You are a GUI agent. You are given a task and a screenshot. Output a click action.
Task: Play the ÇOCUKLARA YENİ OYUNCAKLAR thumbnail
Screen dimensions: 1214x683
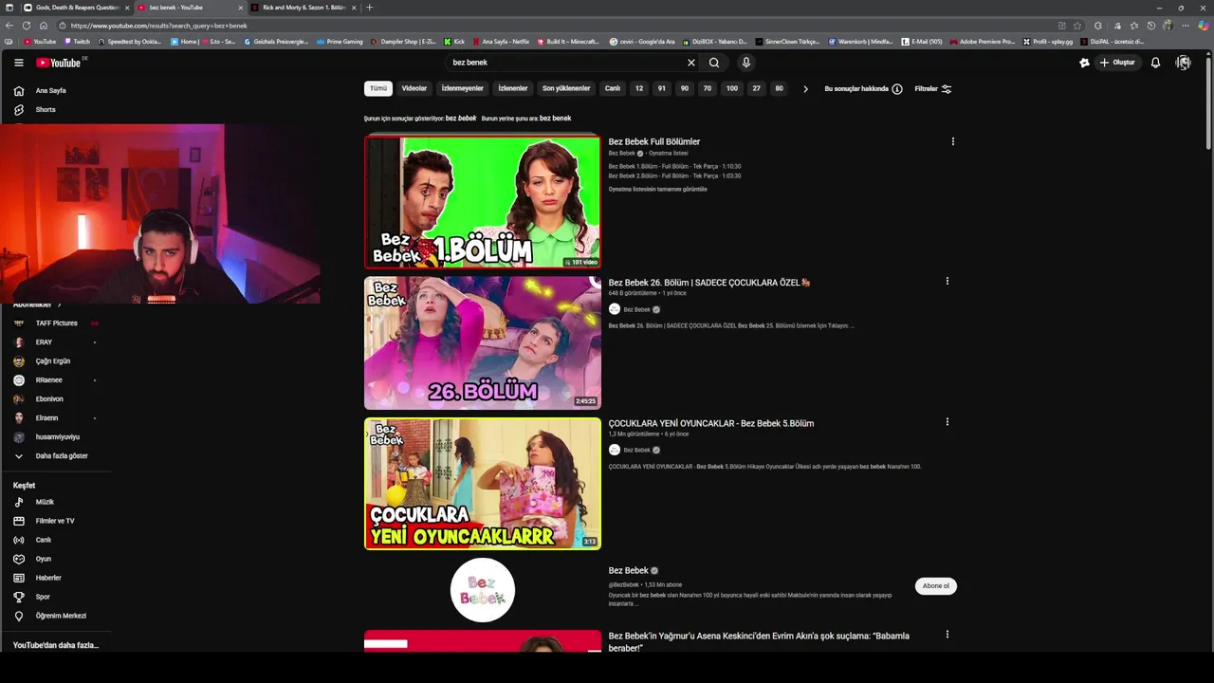tap(483, 484)
